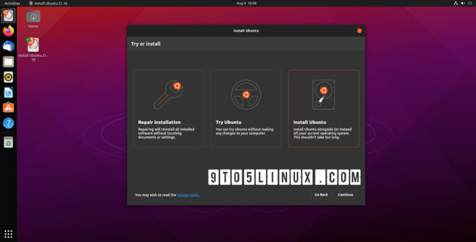
Task: Open the Activities overview
Action: pyautogui.click(x=12, y=3)
